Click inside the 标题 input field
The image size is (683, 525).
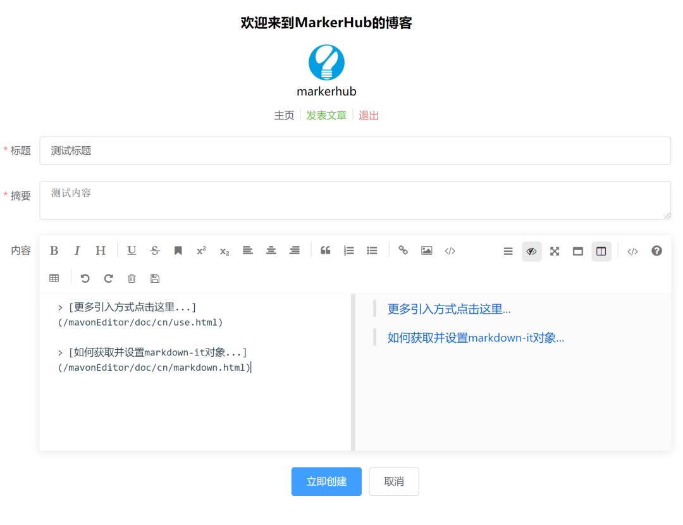coord(253,151)
